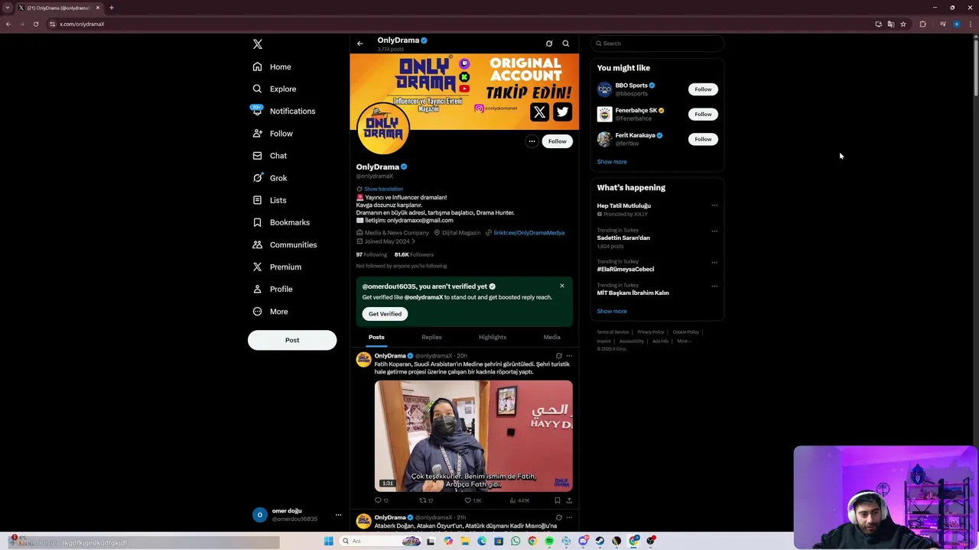Open Grok in the sidebar
This screenshot has width=979, height=550.
click(x=270, y=178)
